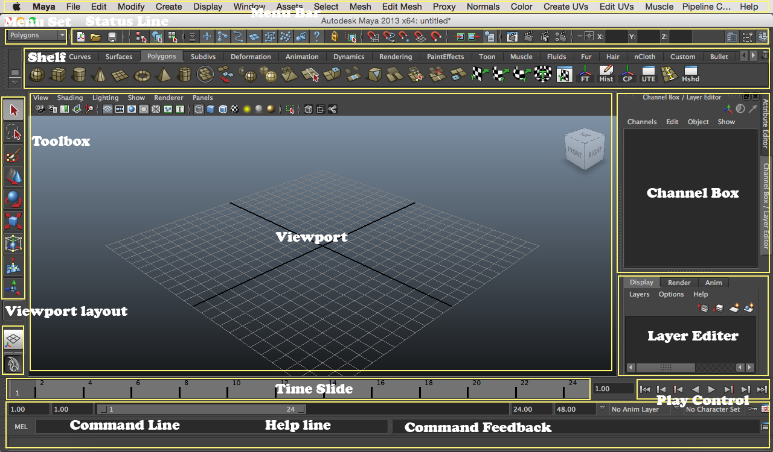Open the Mesh menu in the menu bar

360,7
